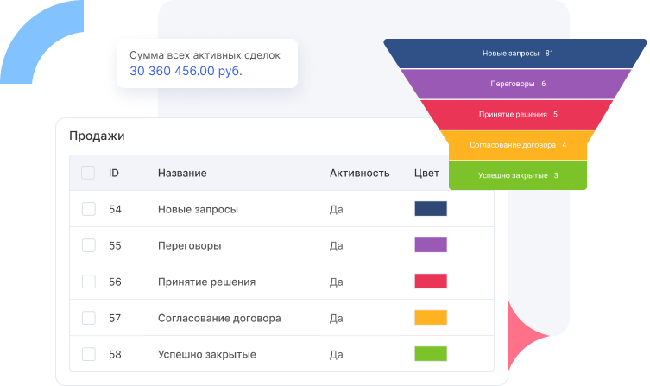Sort table by the Название column header

tap(182, 173)
